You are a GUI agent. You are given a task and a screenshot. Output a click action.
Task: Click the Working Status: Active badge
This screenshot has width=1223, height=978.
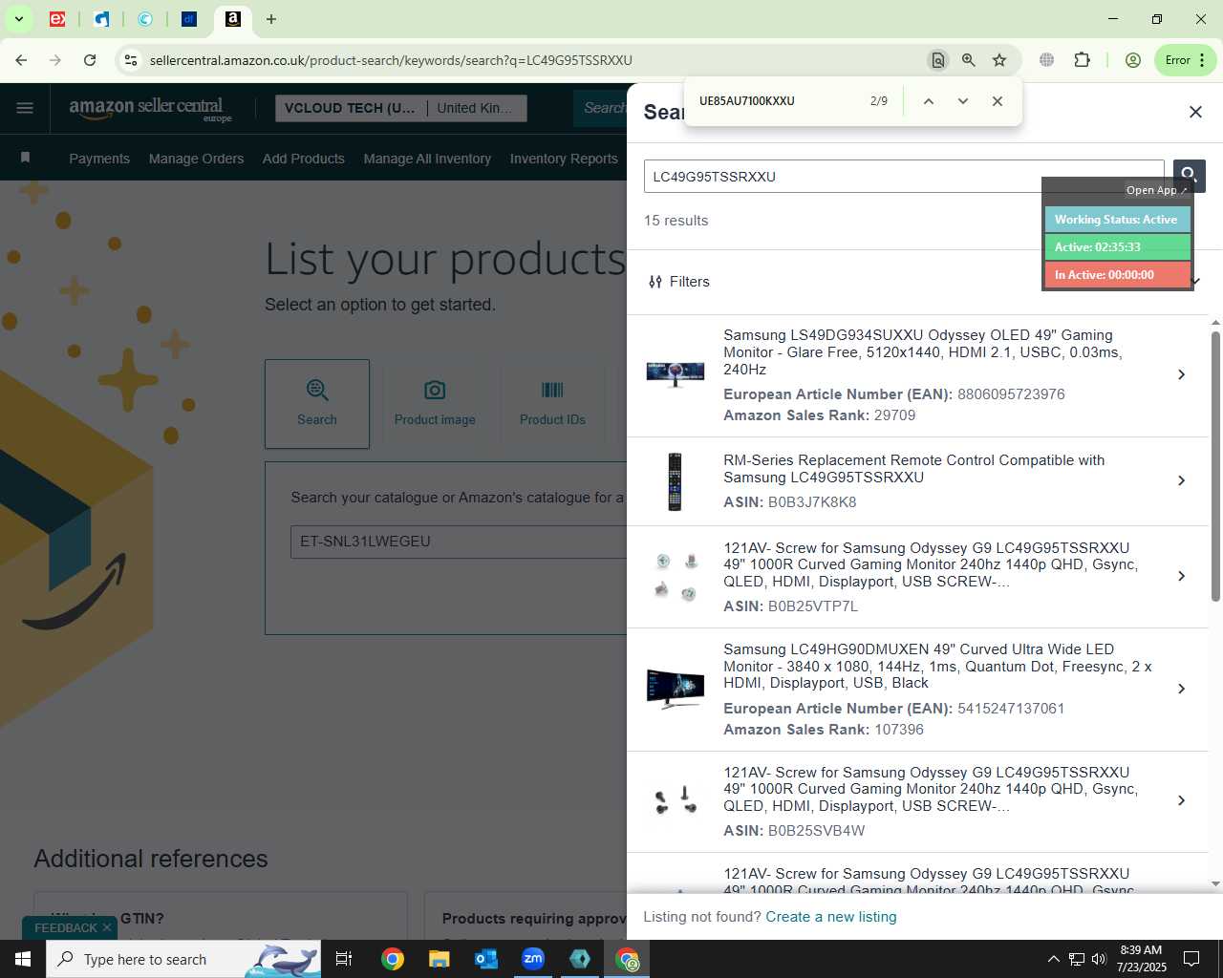pyautogui.click(x=1117, y=220)
